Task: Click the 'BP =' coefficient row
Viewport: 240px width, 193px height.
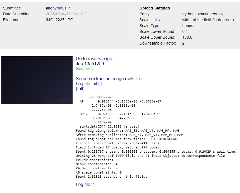Action: (x=120, y=114)
